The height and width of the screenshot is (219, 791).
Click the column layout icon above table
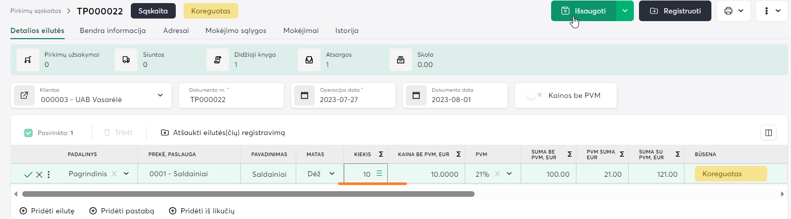(x=768, y=133)
